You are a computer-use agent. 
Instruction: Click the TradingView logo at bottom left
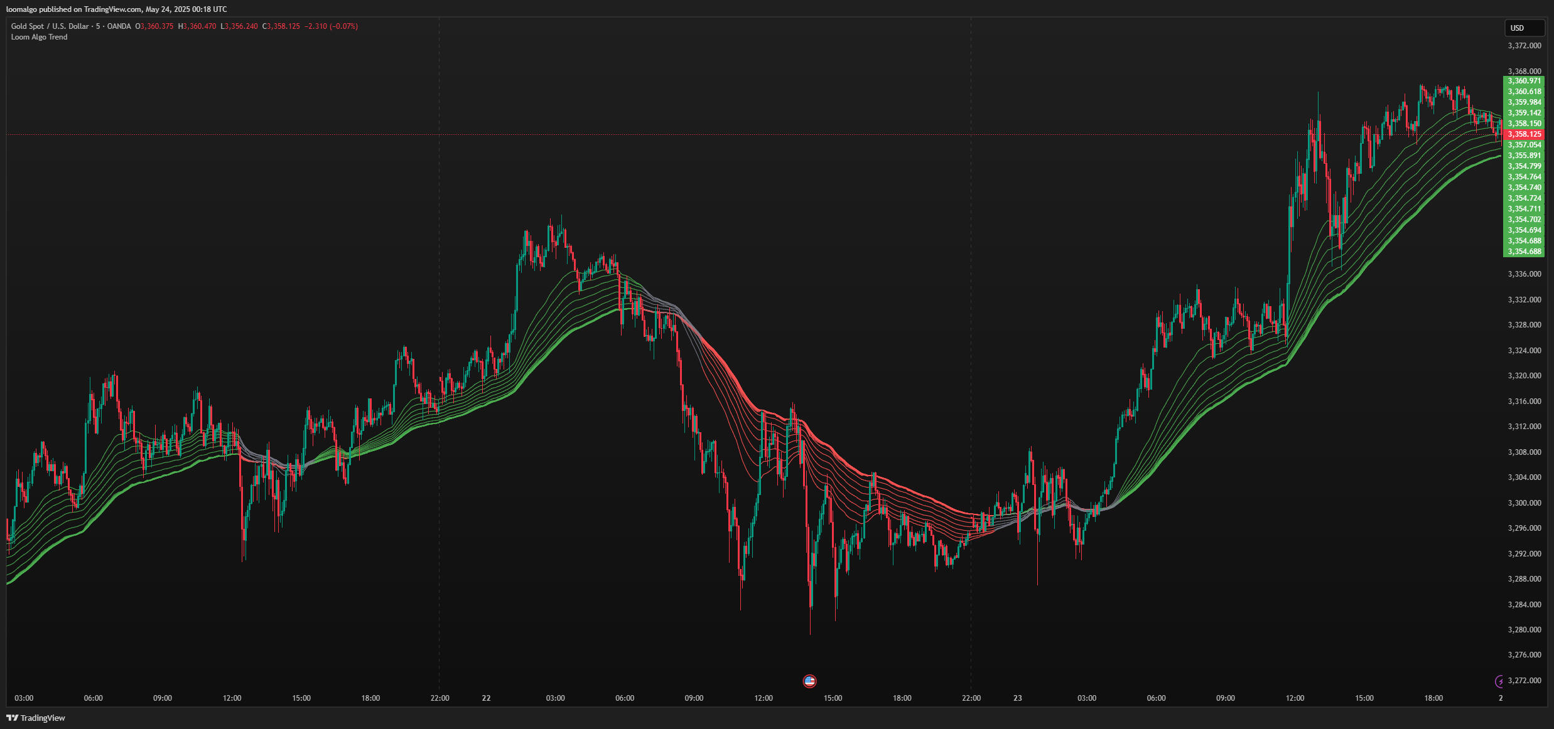coord(36,718)
